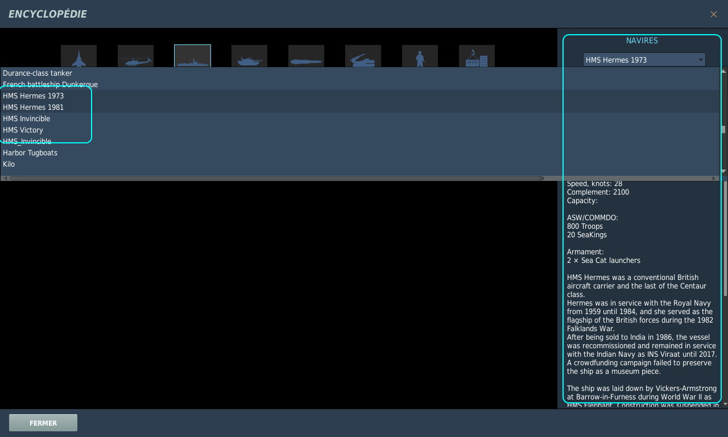Click the ship list's horizontal scrollbar thumb
728x437 pixels.
pos(277,179)
